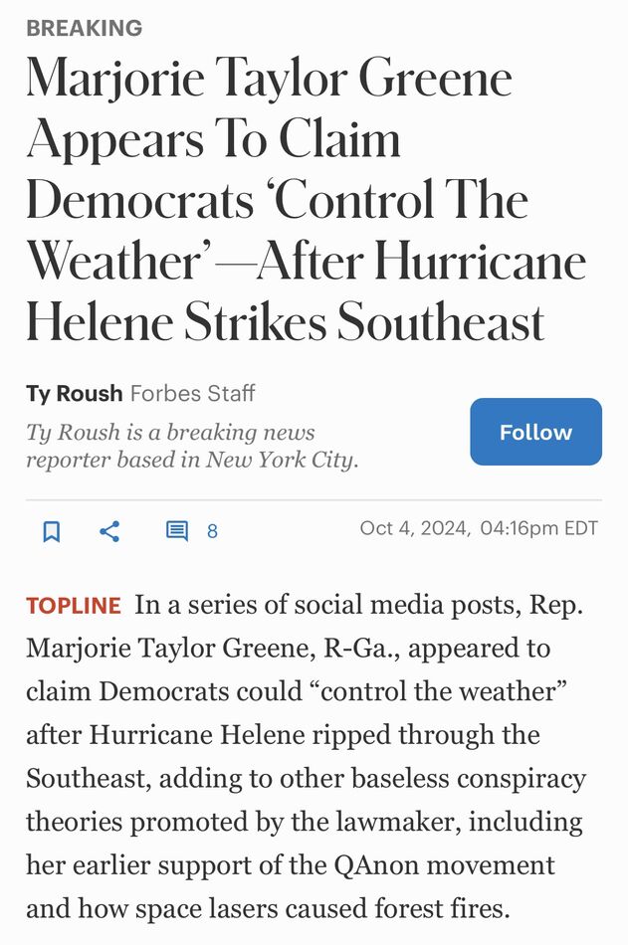Click 'New York City' in the author bio

click(x=280, y=460)
